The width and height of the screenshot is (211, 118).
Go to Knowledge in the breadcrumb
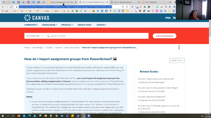[x=38, y=47]
